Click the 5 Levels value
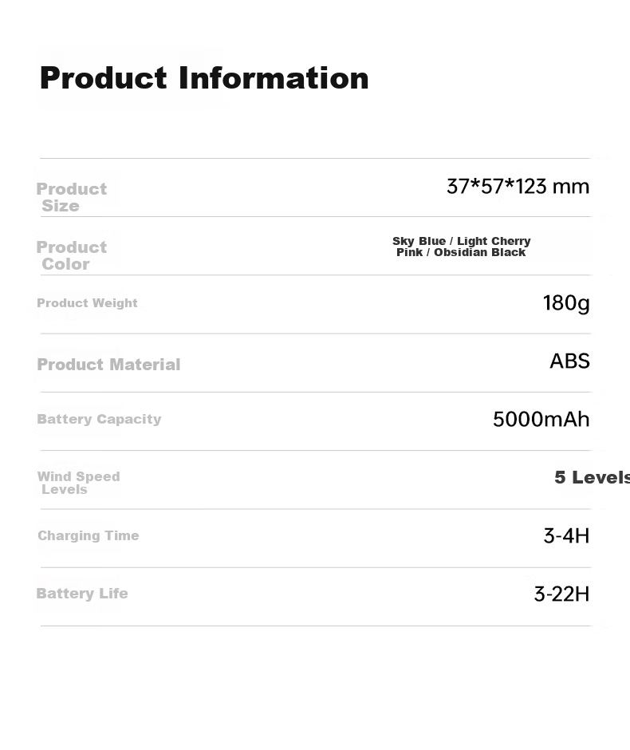The image size is (630, 750). tap(593, 477)
